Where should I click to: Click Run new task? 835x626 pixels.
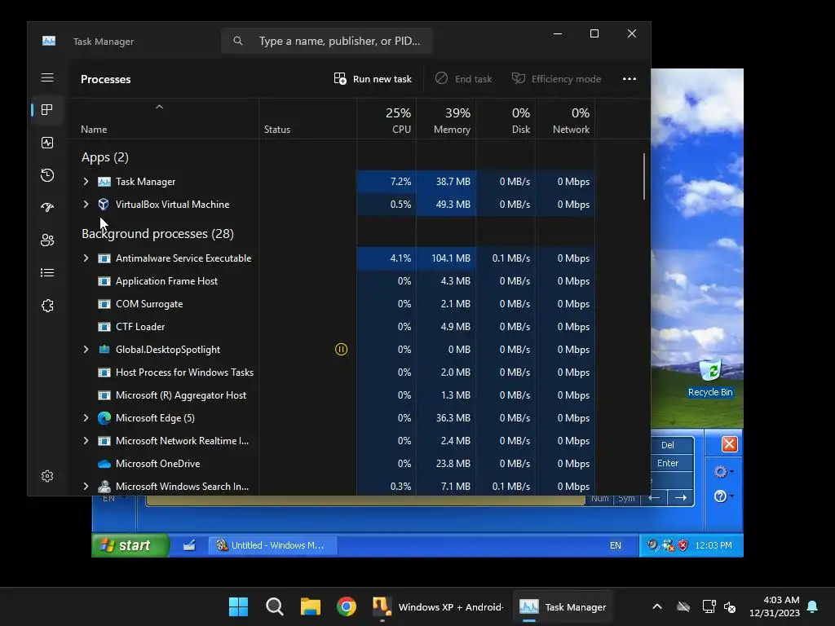pos(373,79)
